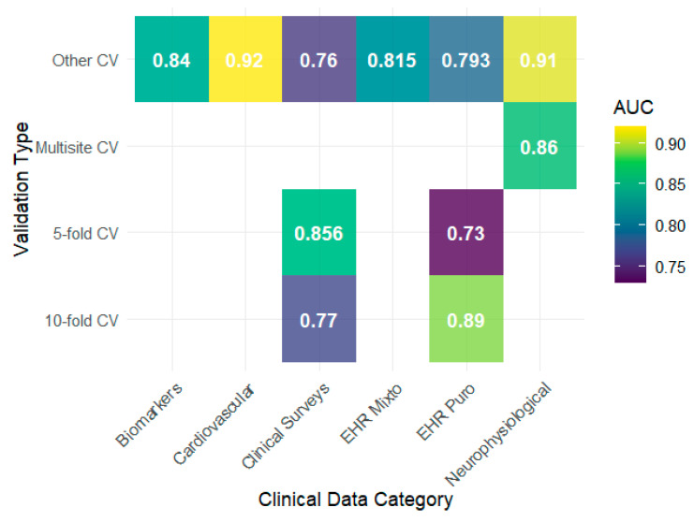Click the 0.793 EHR Puro cell
694x522 pixels.
(466, 59)
